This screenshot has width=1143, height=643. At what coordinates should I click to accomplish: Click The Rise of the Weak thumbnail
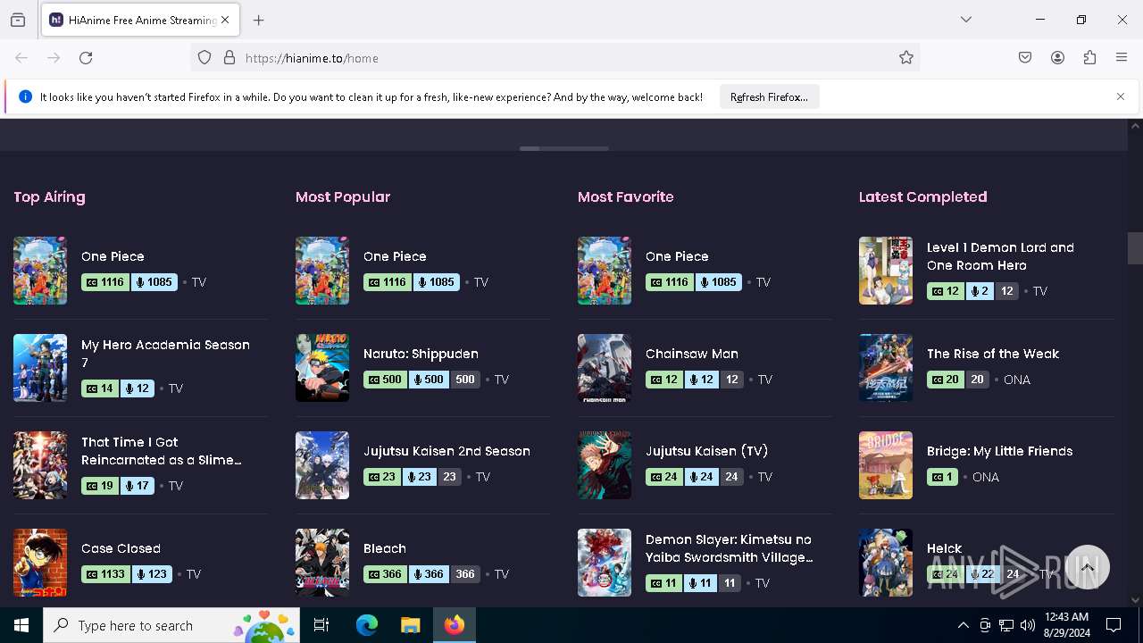[886, 368]
